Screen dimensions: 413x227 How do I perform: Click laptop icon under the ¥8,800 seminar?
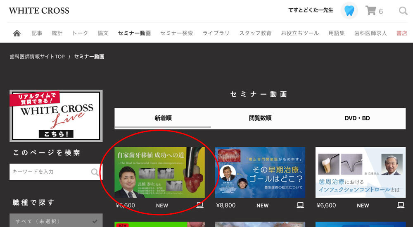(x=300, y=205)
